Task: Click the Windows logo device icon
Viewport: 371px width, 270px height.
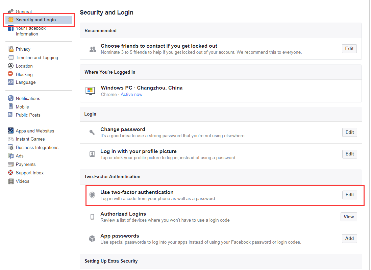Action: 90,91
